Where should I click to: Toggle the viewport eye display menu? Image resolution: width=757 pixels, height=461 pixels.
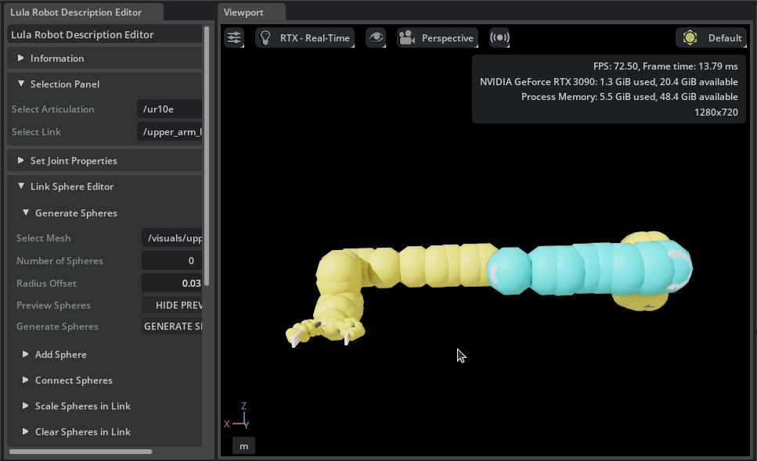click(376, 38)
